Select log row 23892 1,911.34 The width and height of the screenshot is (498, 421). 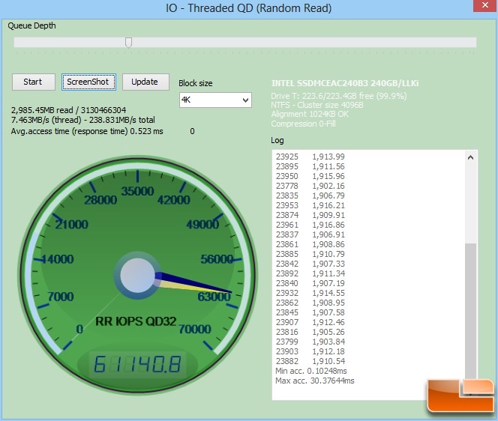click(x=310, y=273)
